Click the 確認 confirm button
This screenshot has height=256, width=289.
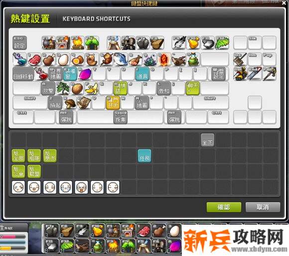pyautogui.click(x=224, y=207)
